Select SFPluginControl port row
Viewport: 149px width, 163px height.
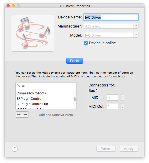click(45, 99)
